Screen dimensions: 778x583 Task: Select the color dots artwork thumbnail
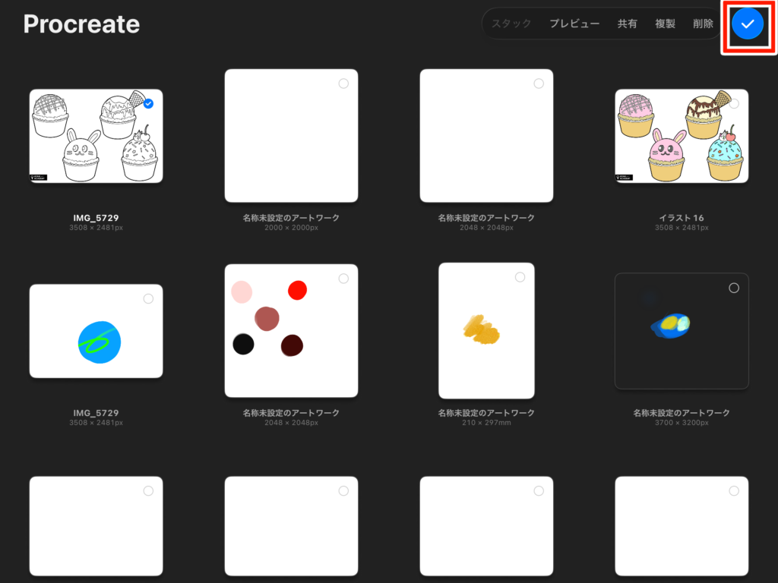point(291,331)
